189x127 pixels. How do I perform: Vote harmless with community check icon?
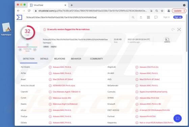(x=35, y=50)
